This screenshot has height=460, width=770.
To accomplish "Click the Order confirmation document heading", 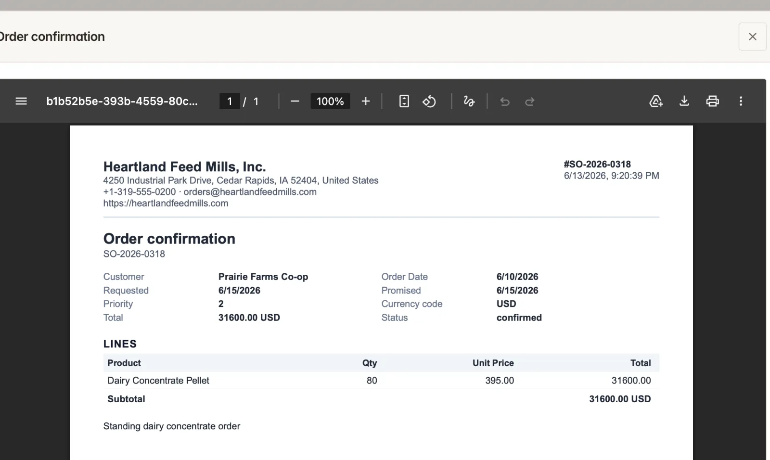I will [169, 239].
